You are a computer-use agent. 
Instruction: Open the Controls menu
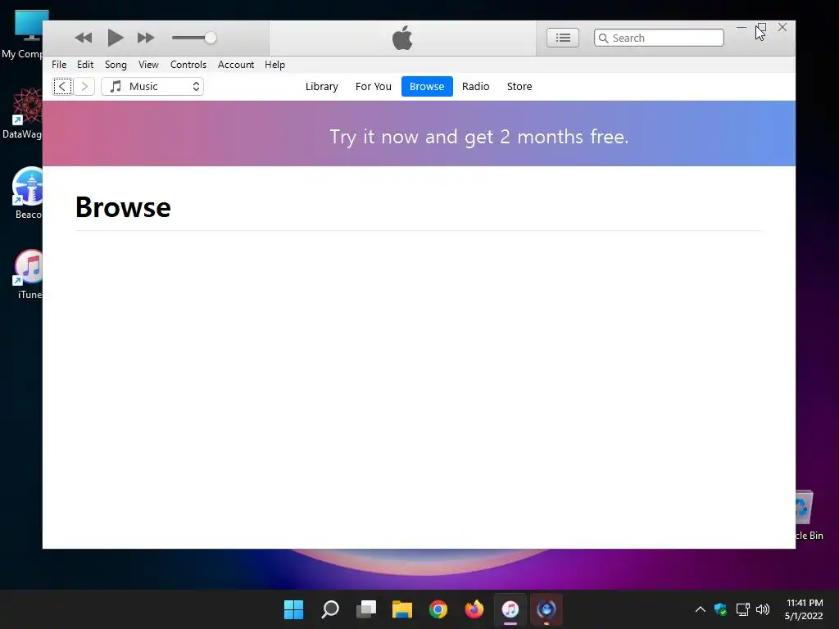tap(188, 65)
